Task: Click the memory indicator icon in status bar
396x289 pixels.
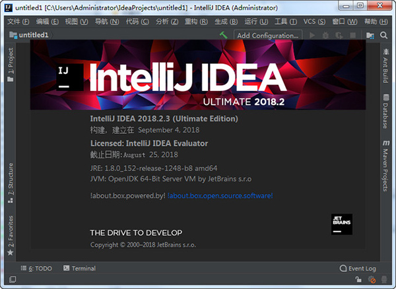Action: (384, 279)
